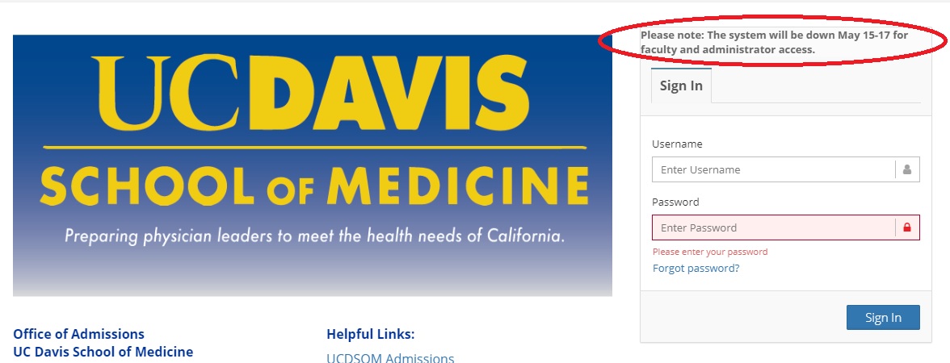The width and height of the screenshot is (950, 363).
Task: Click the 'Please enter your password' error message
Action: pos(710,252)
